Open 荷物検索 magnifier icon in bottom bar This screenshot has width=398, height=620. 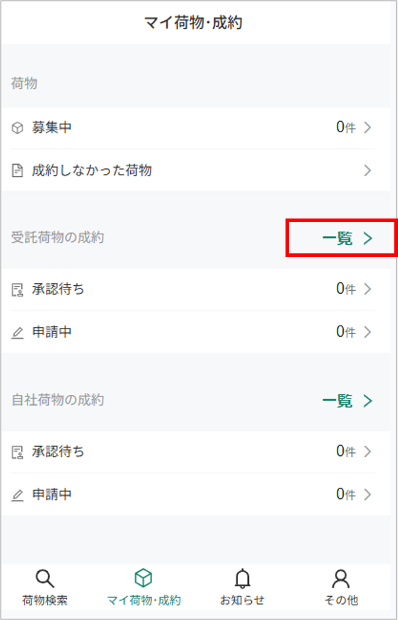pyautogui.click(x=45, y=579)
